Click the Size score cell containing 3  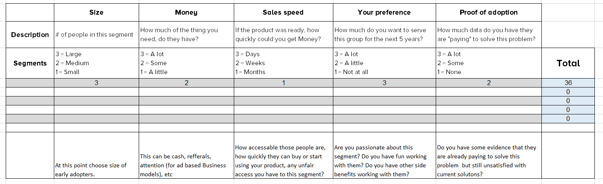pyautogui.click(x=96, y=83)
